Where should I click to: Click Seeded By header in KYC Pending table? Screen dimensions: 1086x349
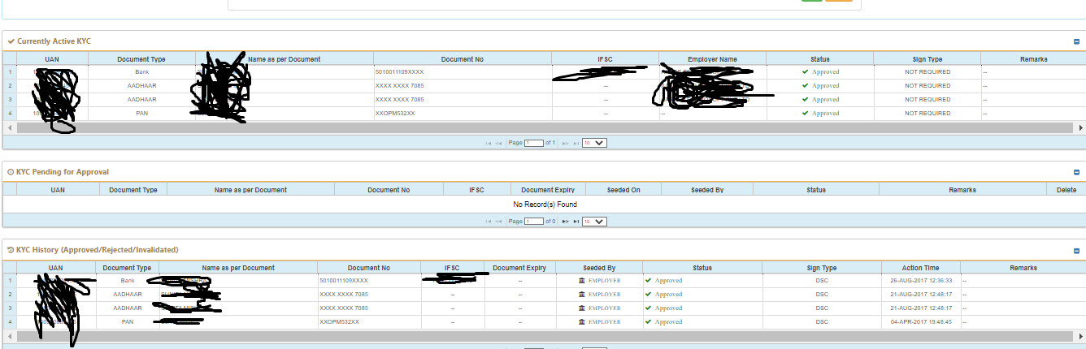pyautogui.click(x=707, y=190)
